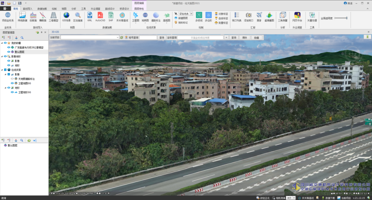This screenshot has height=200, width=372.
Task: Show the hidden 天地图道路标注 layer
Action: tap(12, 79)
